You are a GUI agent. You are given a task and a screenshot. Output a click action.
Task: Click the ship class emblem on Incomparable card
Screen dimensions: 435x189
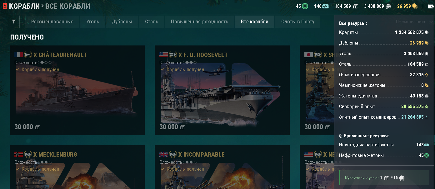coord(173,154)
